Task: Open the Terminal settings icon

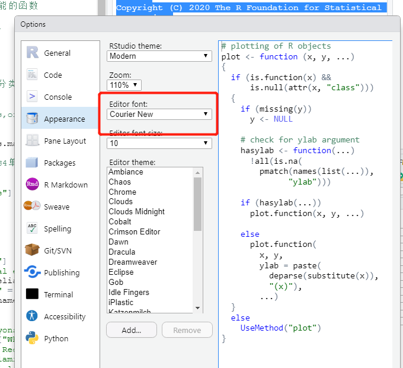Action: point(33,294)
